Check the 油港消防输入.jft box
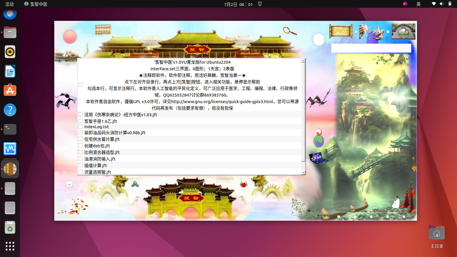 [81, 158]
